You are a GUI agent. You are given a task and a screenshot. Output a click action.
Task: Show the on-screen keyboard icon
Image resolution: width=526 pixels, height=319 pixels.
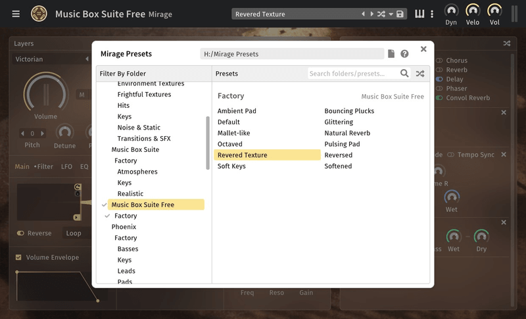[419, 14]
